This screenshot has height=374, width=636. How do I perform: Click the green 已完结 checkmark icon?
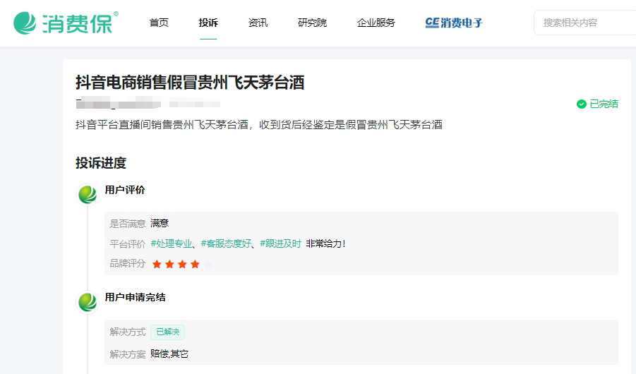[x=581, y=104]
